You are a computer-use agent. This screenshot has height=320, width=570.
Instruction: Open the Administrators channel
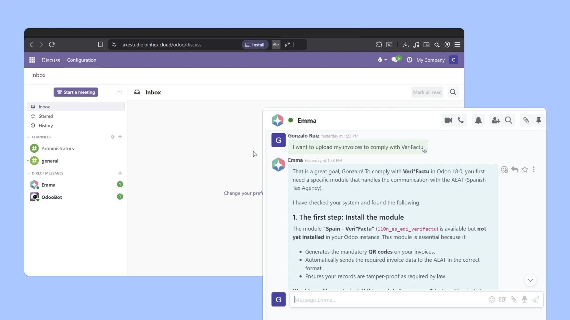click(76, 148)
